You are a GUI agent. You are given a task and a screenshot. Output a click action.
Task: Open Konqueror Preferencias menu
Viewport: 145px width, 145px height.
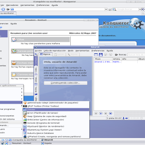click(x=43, y=5)
